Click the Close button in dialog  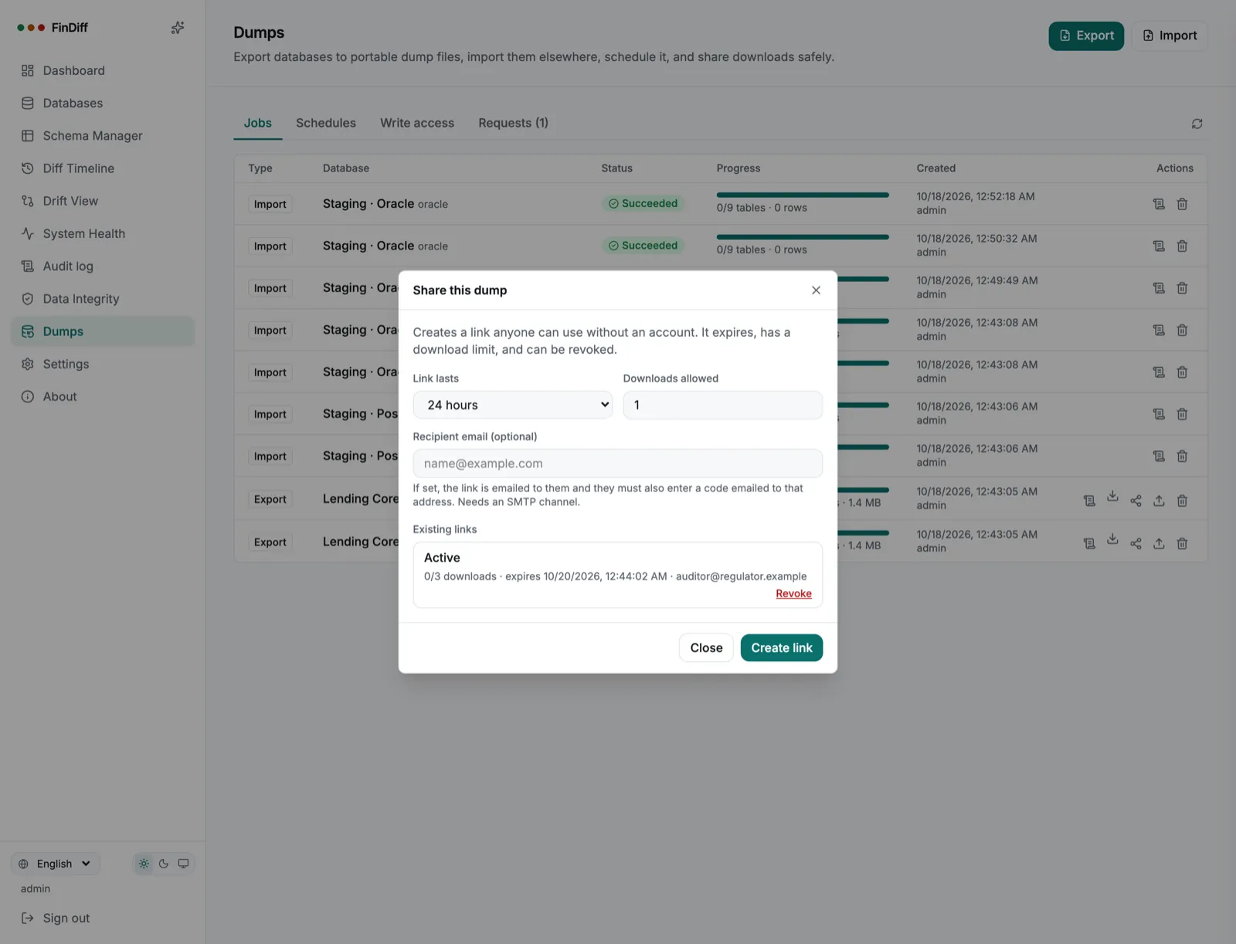click(706, 647)
